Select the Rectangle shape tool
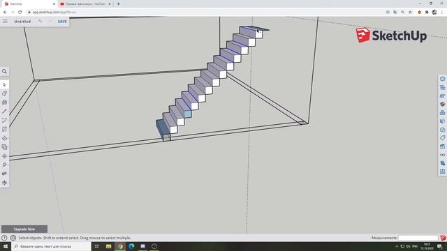Screen dimensions: 447x251 point(5,129)
